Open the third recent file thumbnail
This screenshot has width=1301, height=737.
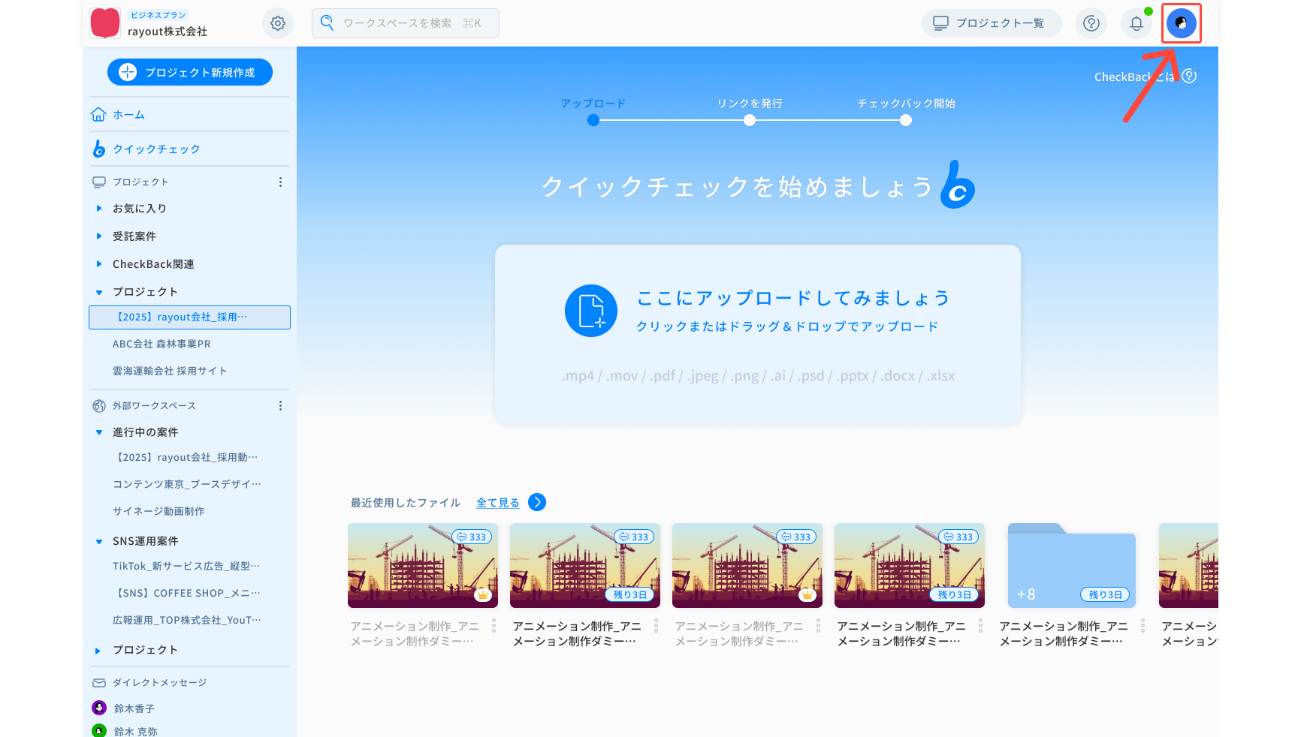(747, 565)
